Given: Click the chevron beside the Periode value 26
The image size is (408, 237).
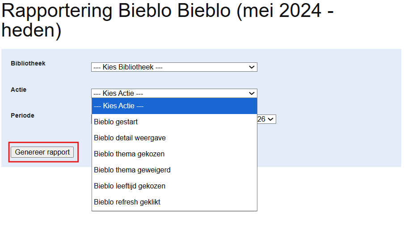Looking at the screenshot, I should 271,119.
